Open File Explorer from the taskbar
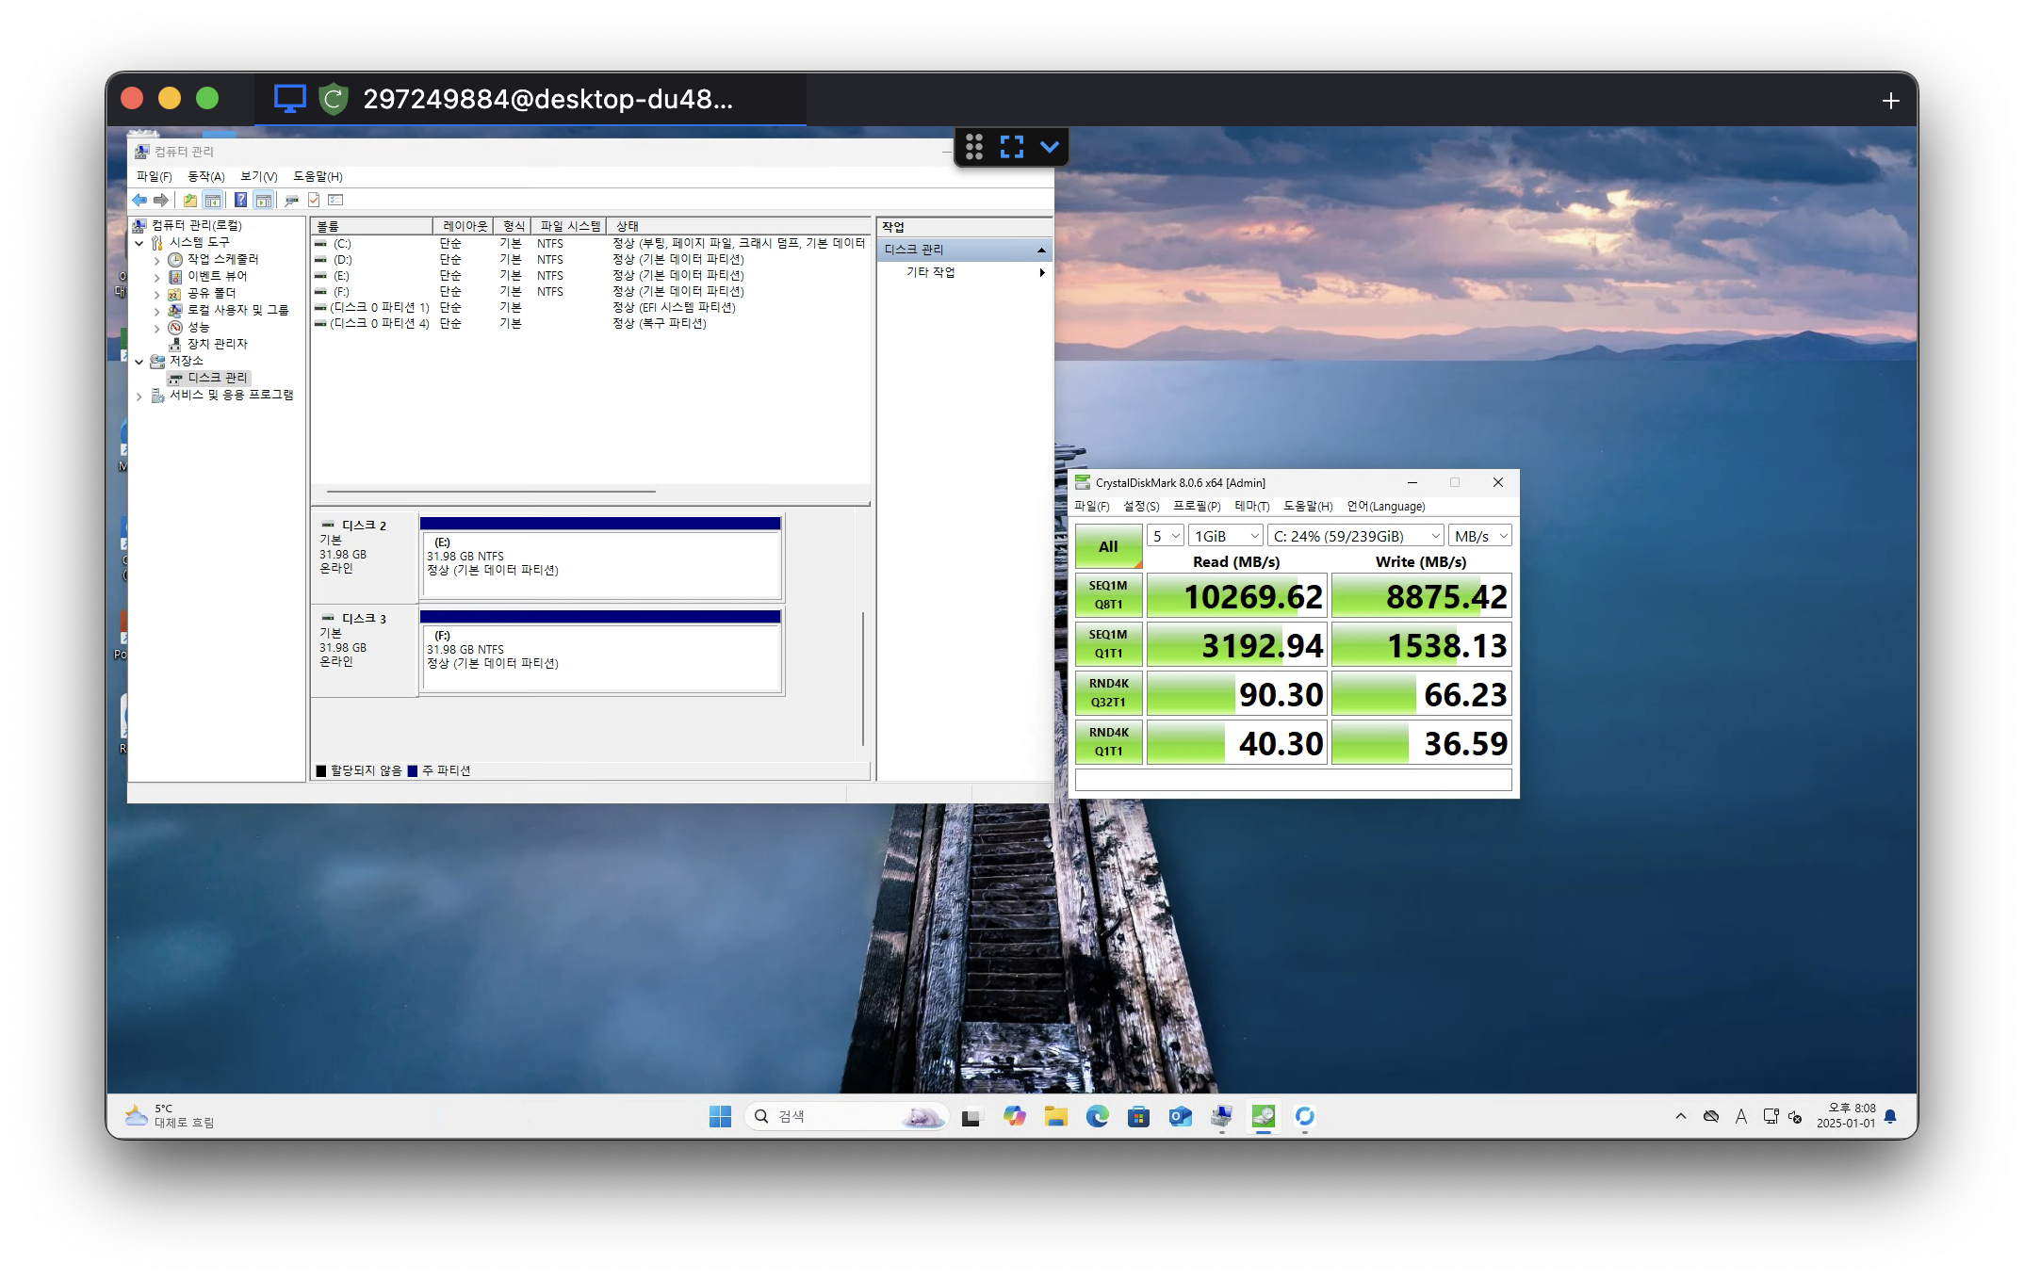Image resolution: width=2024 pixels, height=1279 pixels. point(1055,1116)
